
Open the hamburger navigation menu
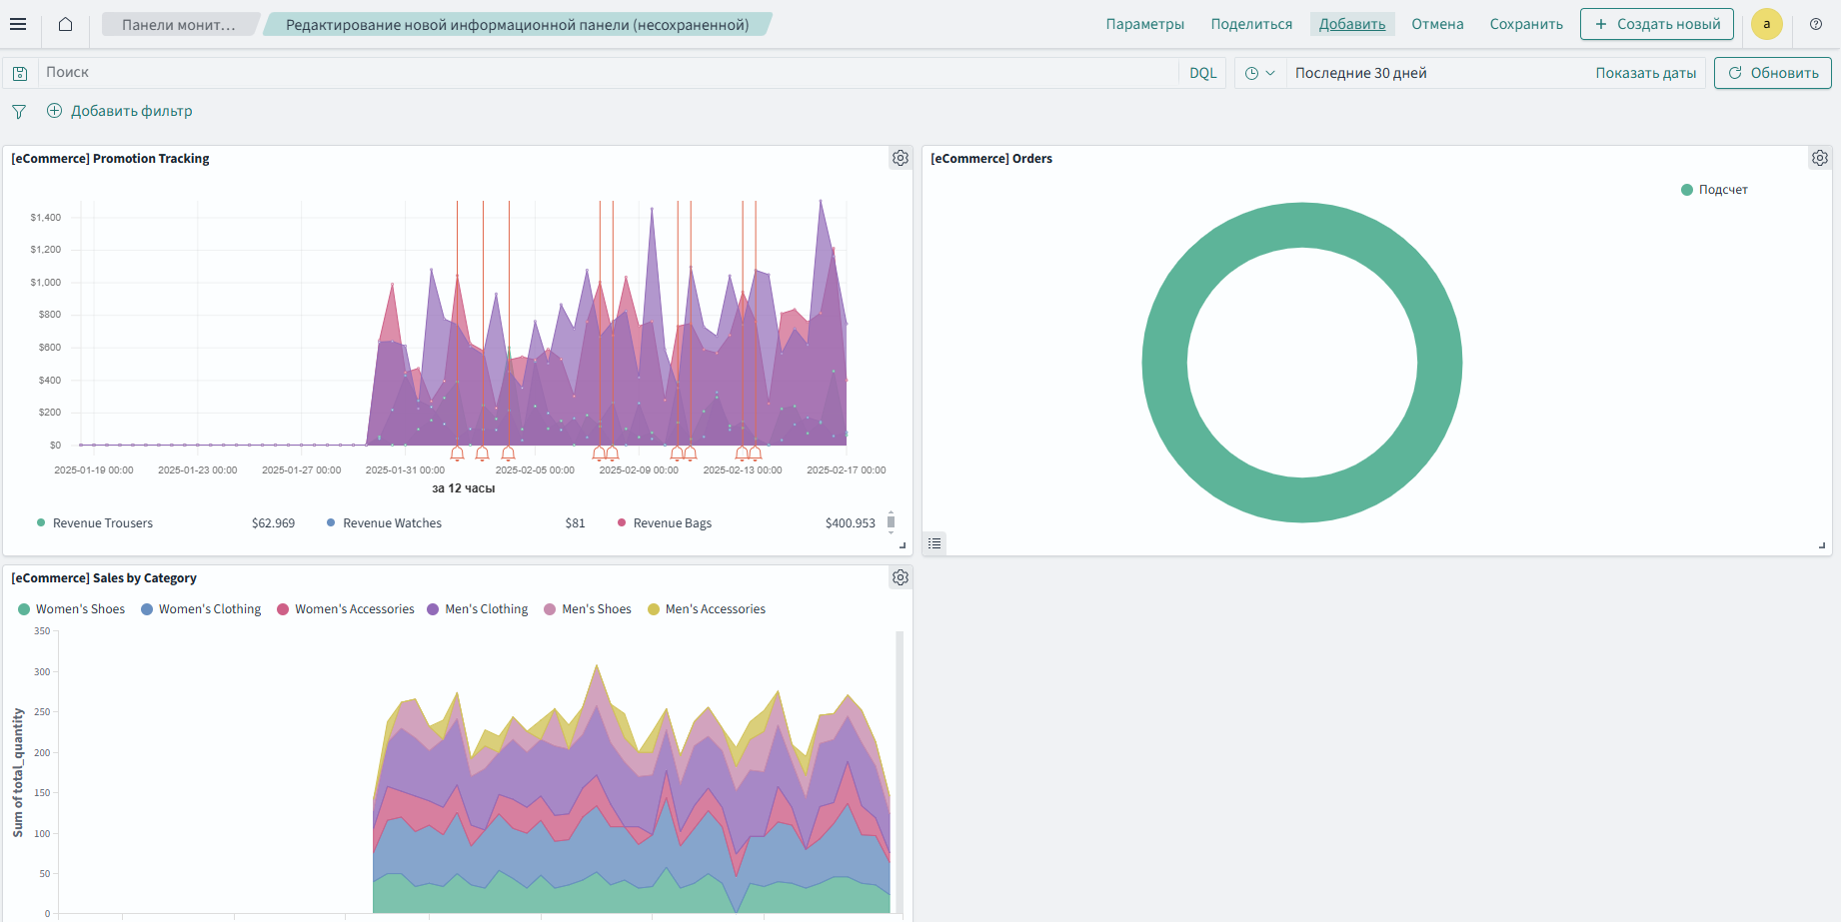tap(18, 24)
